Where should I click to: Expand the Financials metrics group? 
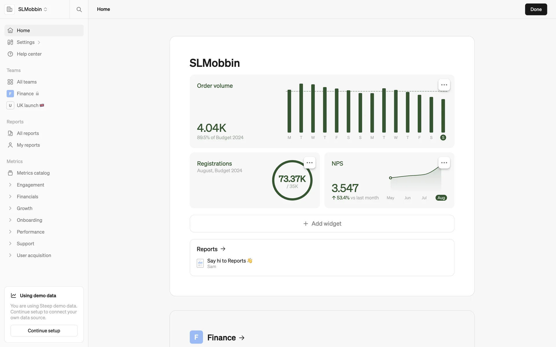tap(10, 197)
